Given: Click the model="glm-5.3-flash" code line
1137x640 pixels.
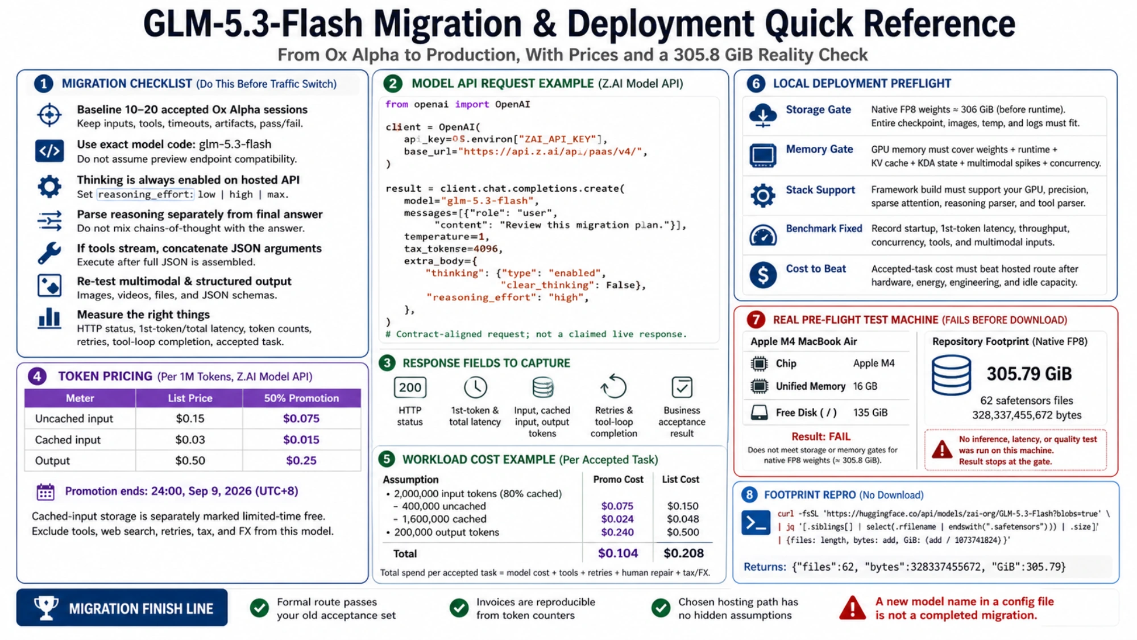Looking at the screenshot, I should pos(471,201).
